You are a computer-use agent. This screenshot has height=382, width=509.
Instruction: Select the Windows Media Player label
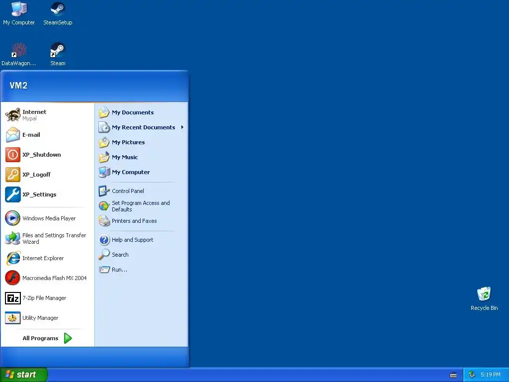tap(49, 218)
